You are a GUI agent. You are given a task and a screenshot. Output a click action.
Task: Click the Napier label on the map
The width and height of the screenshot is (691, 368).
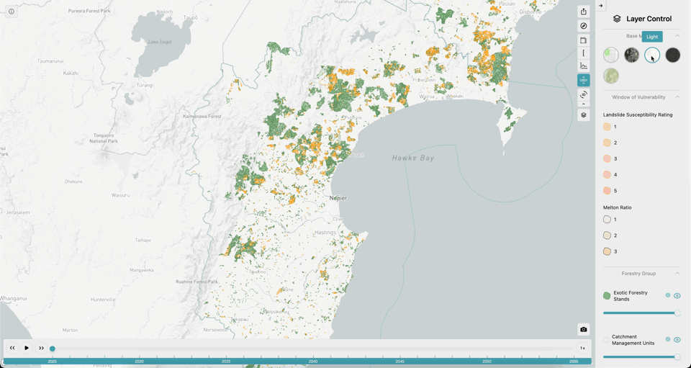pyautogui.click(x=338, y=198)
